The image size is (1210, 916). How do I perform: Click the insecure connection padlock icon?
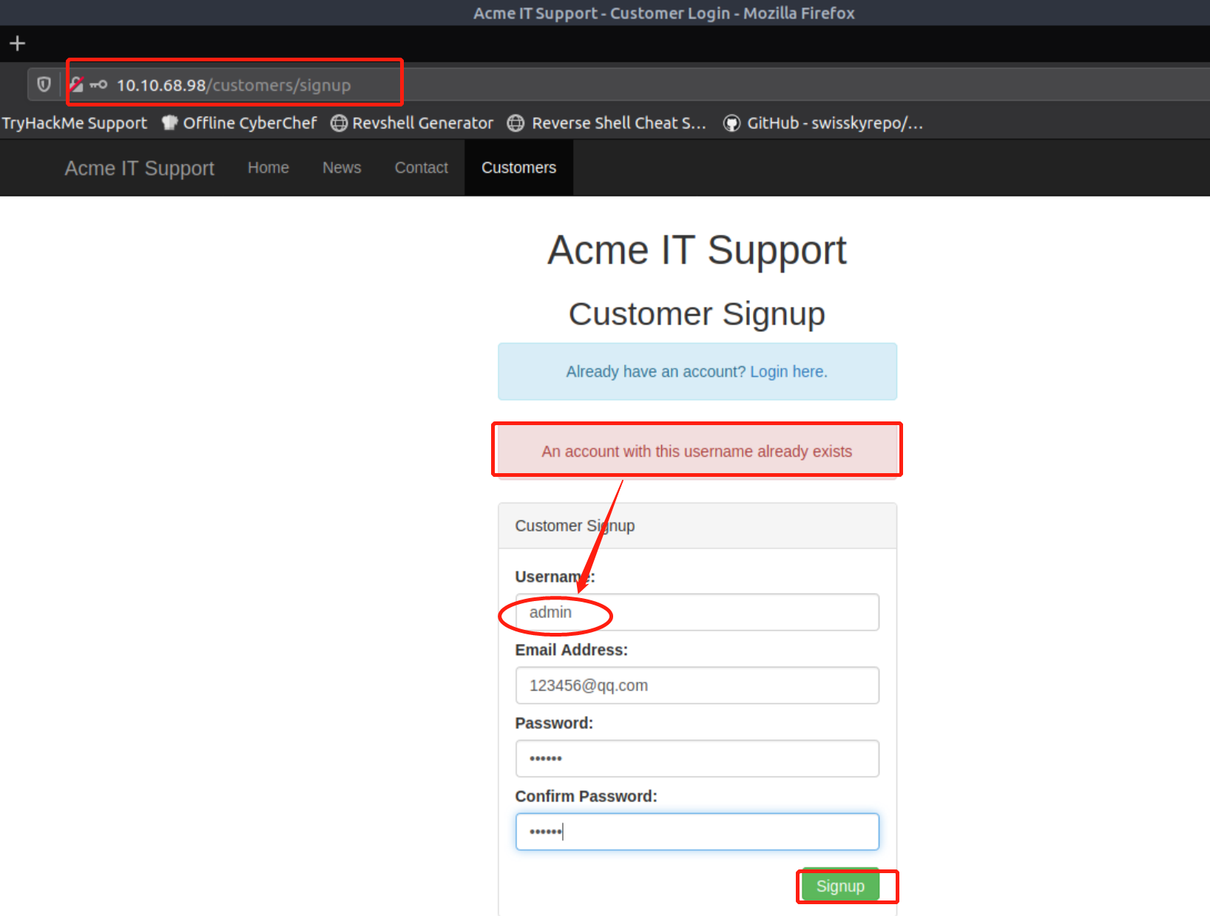coord(76,85)
